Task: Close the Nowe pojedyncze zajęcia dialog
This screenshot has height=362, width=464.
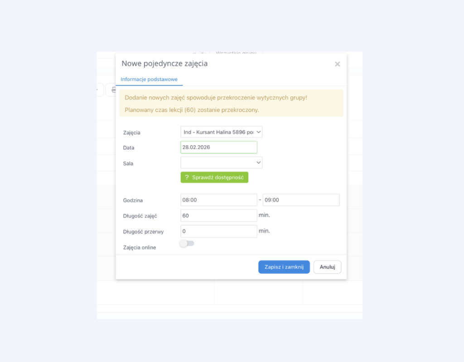Action: tap(337, 64)
